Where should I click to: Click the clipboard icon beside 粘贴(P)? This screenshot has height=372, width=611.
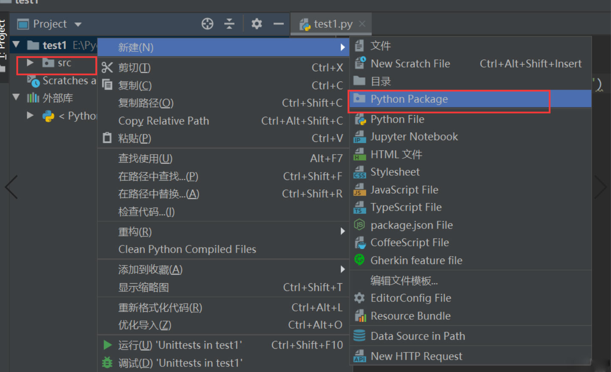[x=107, y=138]
